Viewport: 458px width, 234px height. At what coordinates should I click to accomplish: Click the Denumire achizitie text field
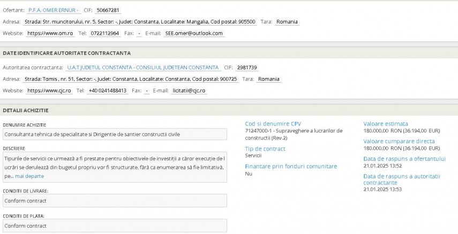coord(114,134)
